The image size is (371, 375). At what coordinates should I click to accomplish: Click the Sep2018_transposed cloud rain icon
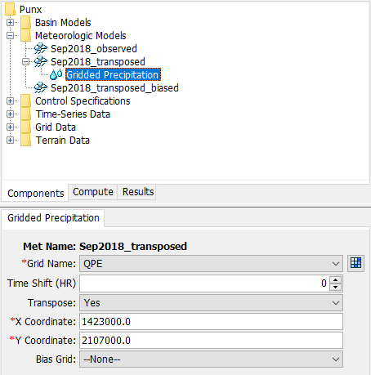point(41,62)
